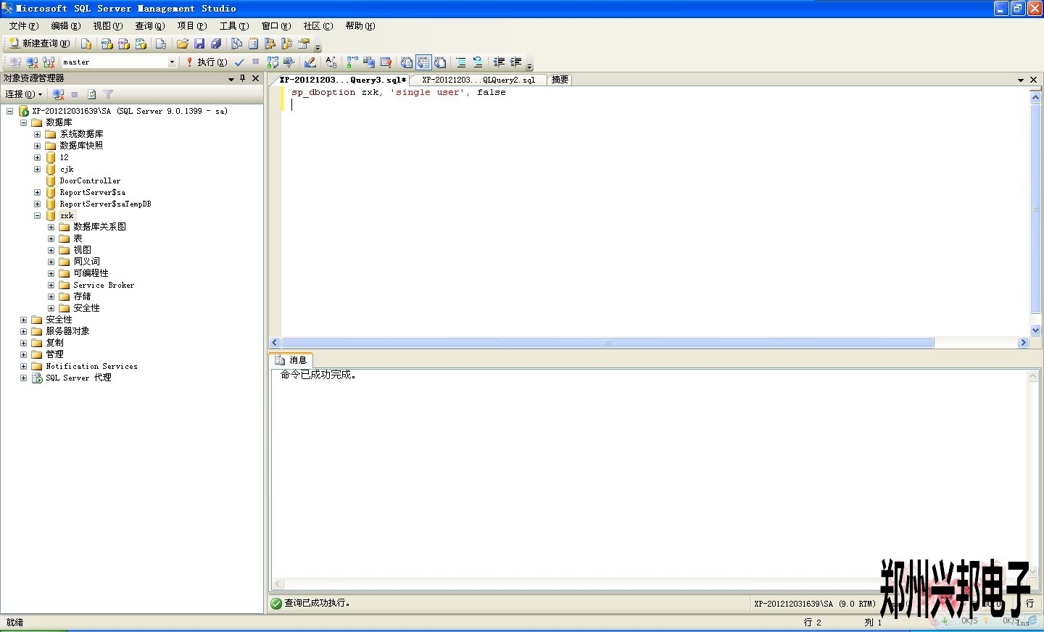1044x632 pixels.
Task: Pin the Object Explorer panel with pushpin
Action: 243,78
